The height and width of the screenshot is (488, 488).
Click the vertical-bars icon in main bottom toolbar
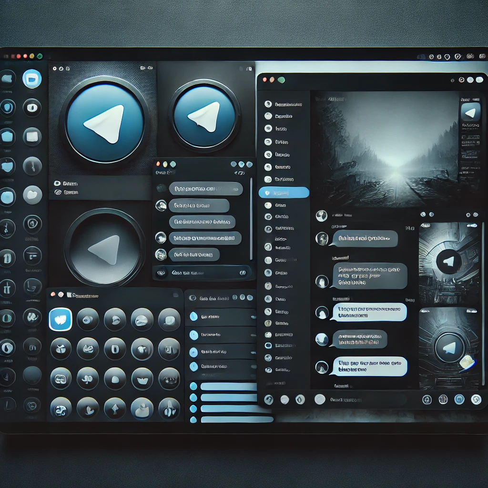pyautogui.click(x=443, y=399)
